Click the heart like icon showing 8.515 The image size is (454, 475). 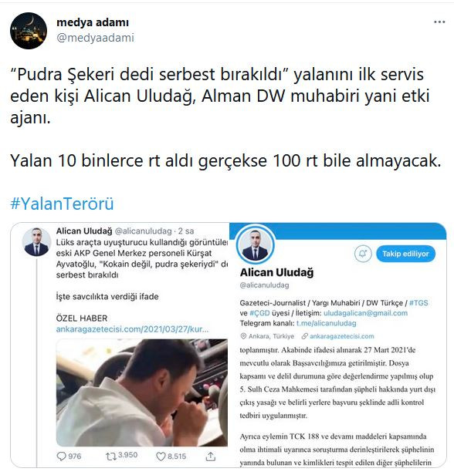coord(161,456)
